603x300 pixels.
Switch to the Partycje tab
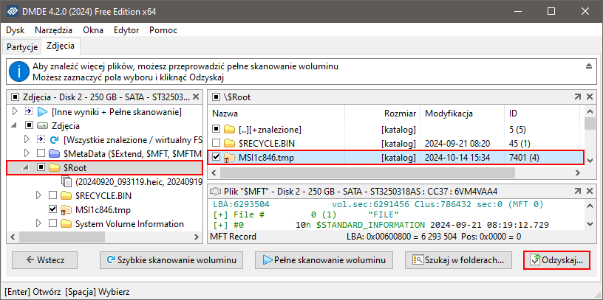(22, 46)
